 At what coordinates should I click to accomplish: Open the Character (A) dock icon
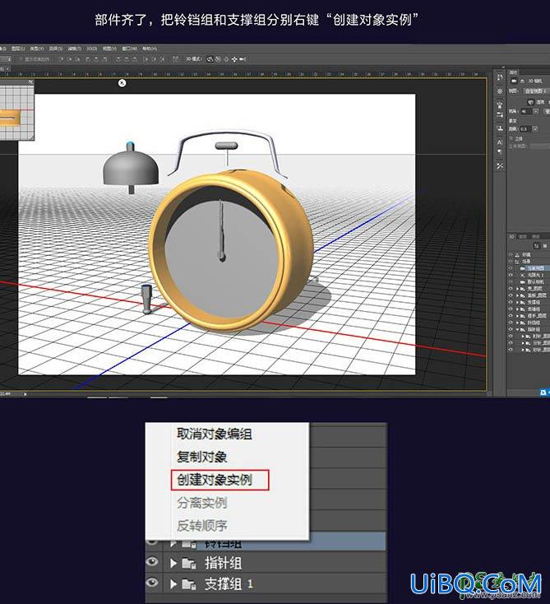[500, 142]
